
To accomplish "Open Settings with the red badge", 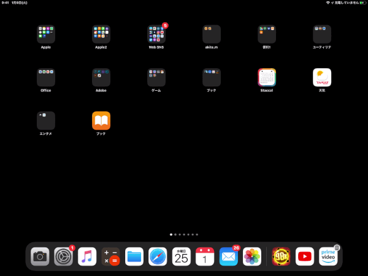I will coord(64,256).
